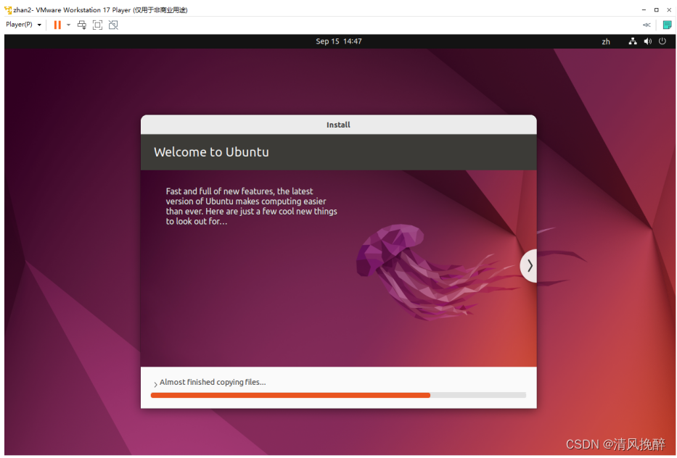Expand installer details next to copying files text
677x458 pixels.
coord(155,384)
